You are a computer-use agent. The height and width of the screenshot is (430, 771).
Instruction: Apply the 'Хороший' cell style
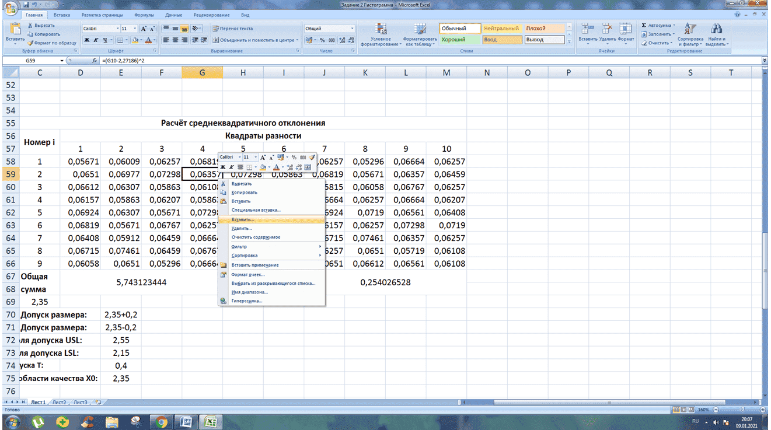point(453,40)
